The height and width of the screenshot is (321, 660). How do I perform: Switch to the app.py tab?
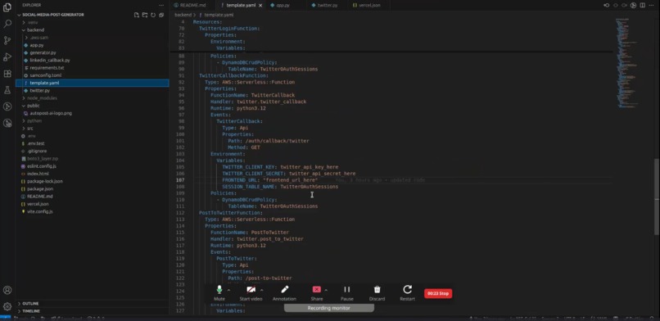coord(283,5)
